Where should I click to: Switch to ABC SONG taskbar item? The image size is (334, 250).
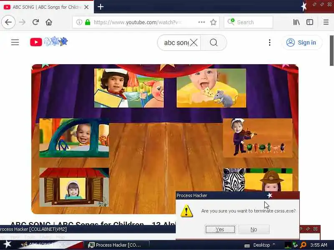click(x=51, y=245)
